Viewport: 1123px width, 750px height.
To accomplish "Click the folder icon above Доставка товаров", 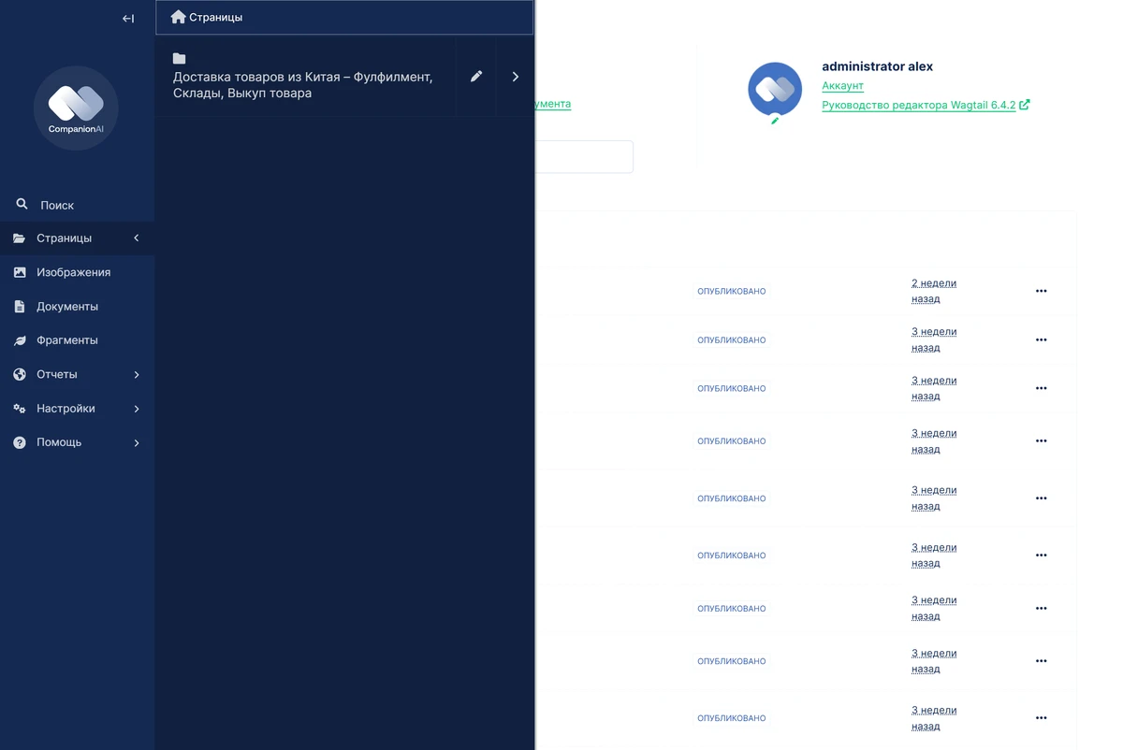I will 180,59.
